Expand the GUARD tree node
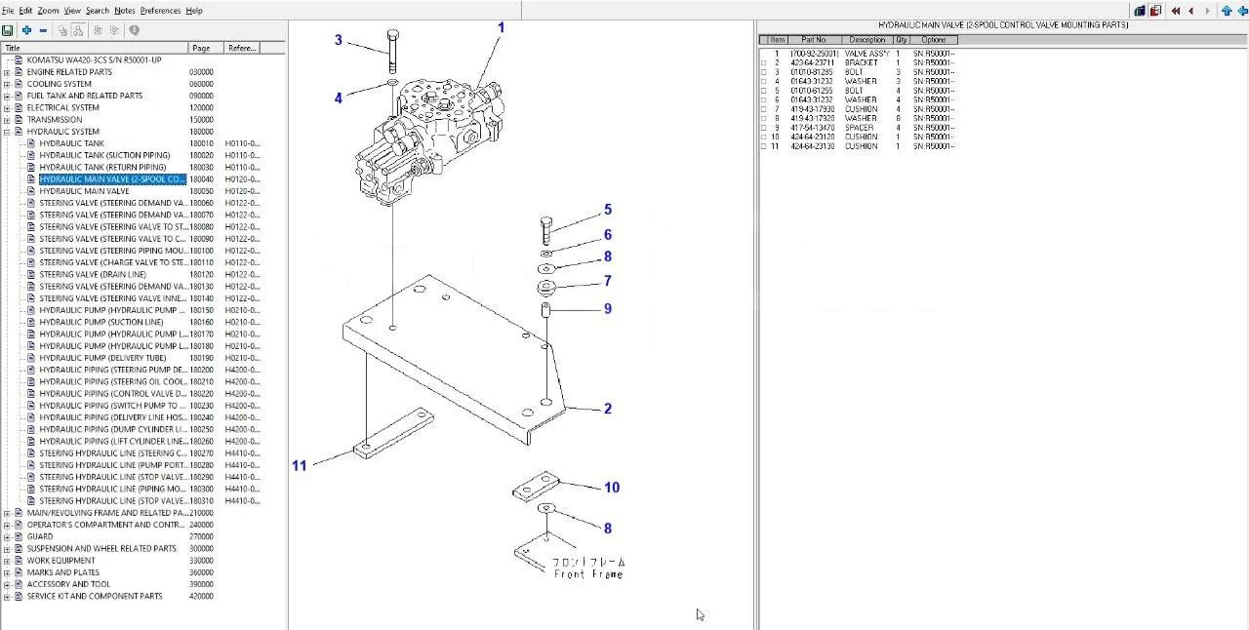Viewport: 1249px width, 630px height. tap(7, 536)
